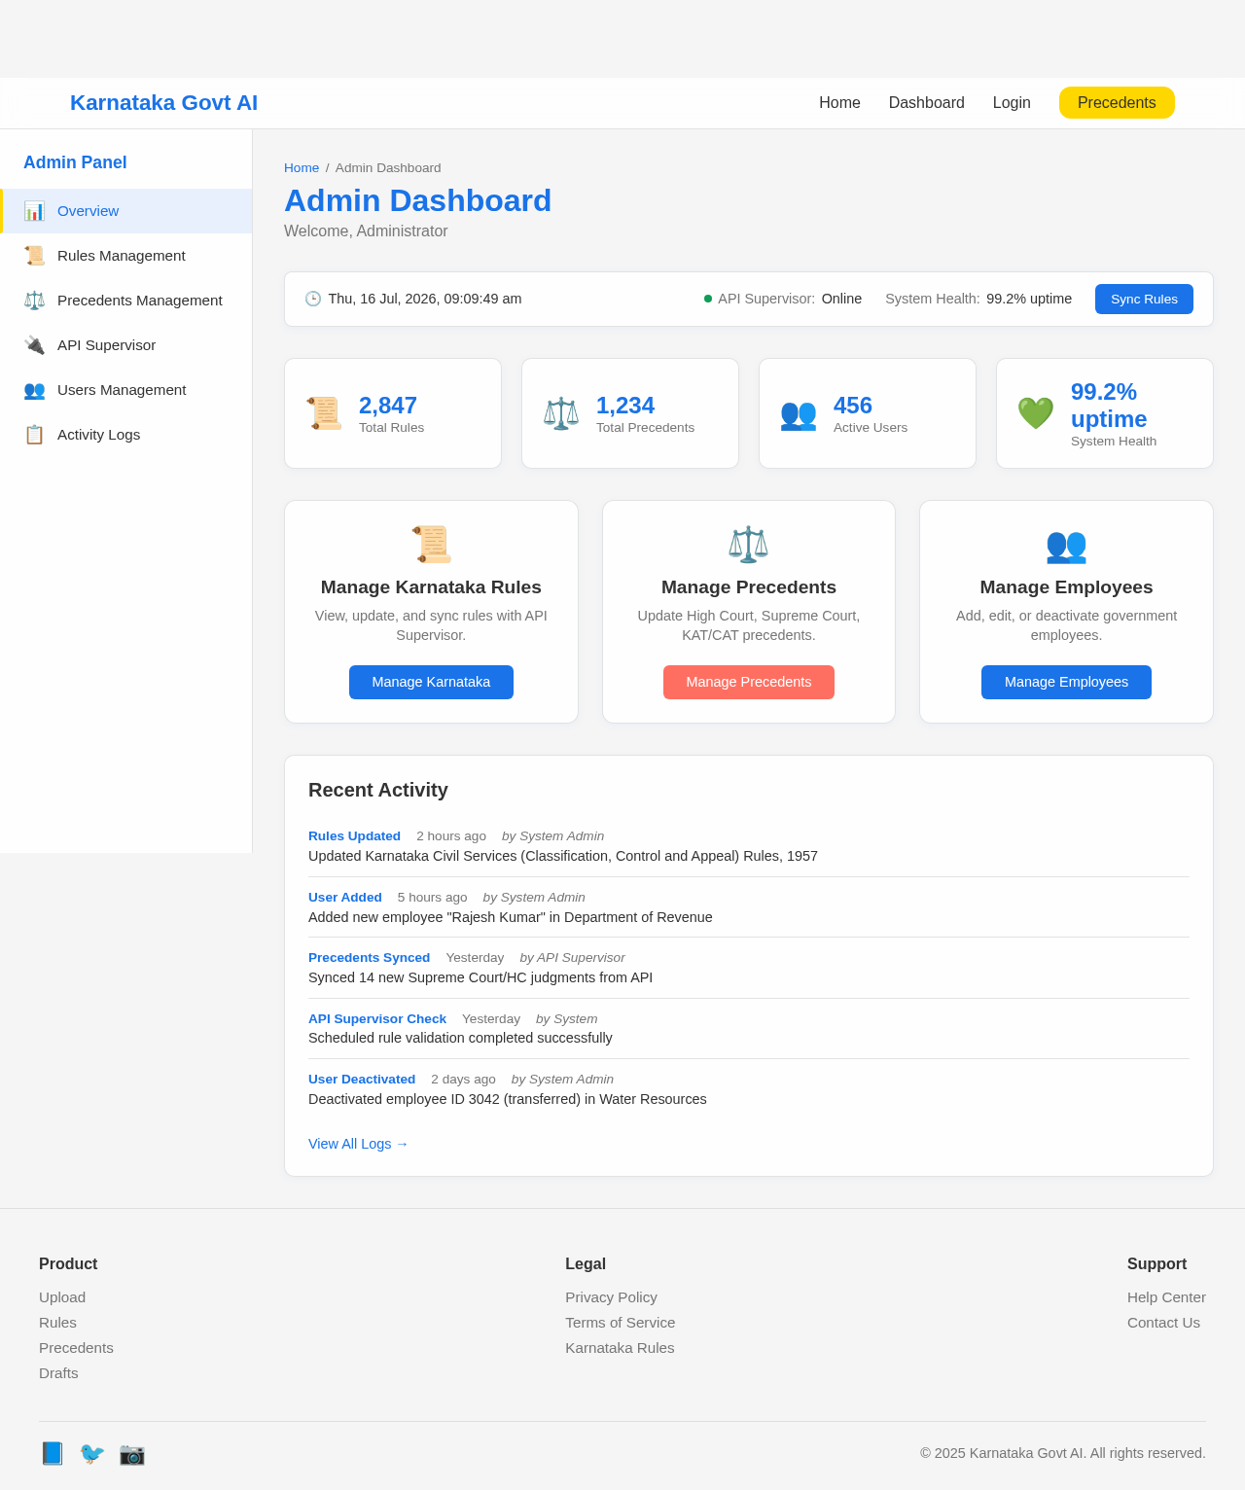The width and height of the screenshot is (1245, 1490).
Task: Open API Supervisor in the sidebar
Action: 126,345
